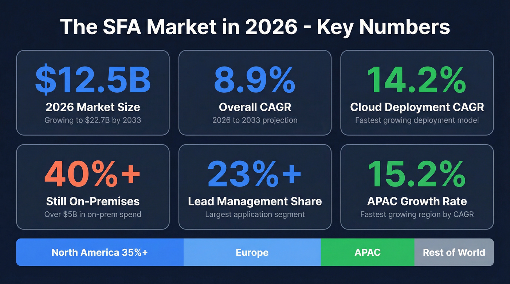Select the Largest application segment label

255,214
